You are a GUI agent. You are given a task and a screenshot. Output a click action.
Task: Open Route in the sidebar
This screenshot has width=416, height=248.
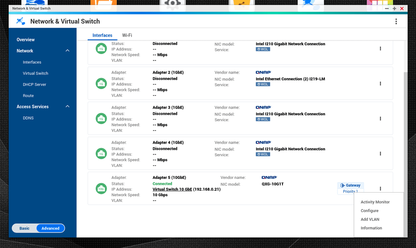(28, 95)
